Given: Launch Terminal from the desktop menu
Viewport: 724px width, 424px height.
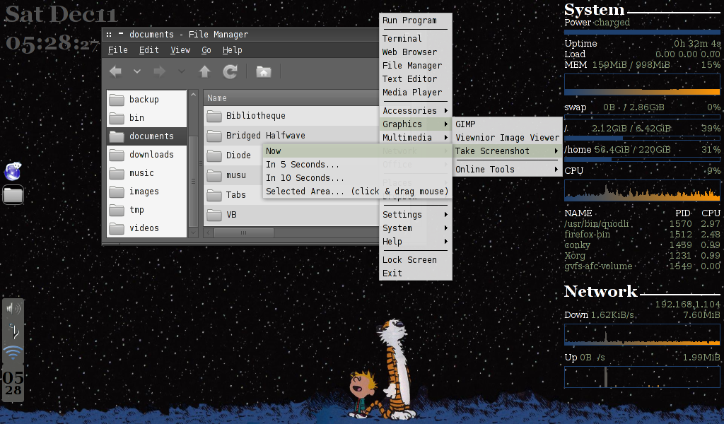Looking at the screenshot, I should pyautogui.click(x=415, y=39).
